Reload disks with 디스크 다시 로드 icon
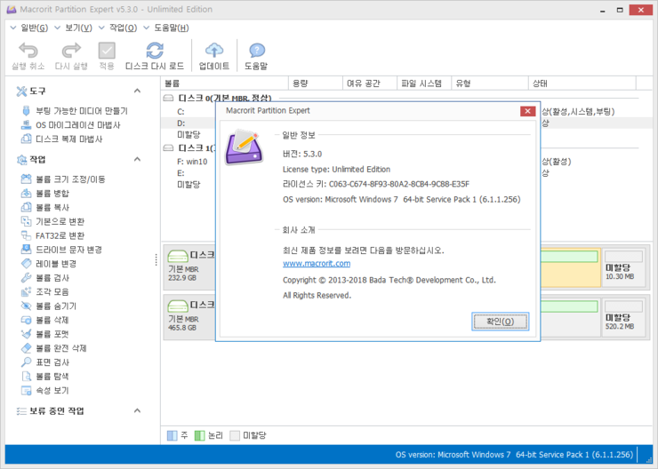Viewport: 658px width, 469px height. pos(155,51)
